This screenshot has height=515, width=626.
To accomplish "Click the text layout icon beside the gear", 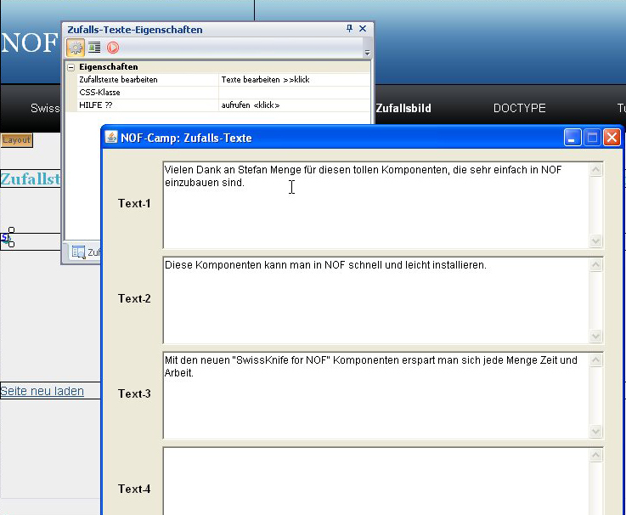I will pos(94,48).
